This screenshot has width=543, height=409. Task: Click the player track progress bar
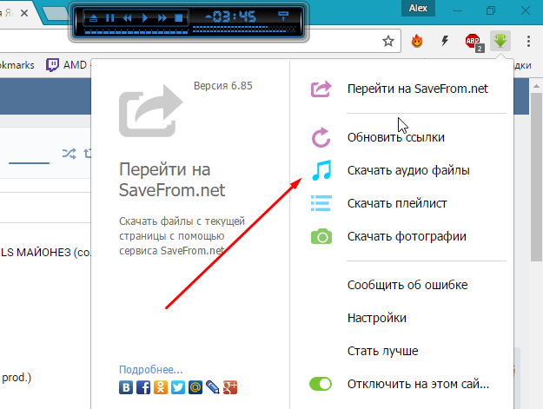tap(136, 32)
